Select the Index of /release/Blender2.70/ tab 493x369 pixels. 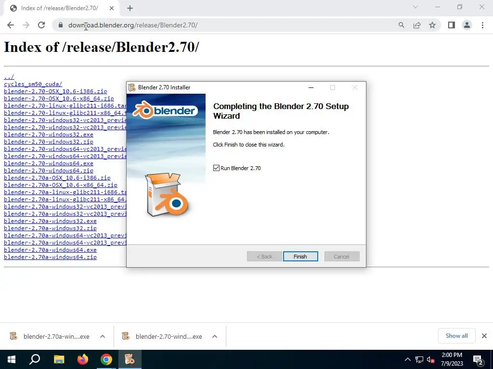tap(60, 8)
